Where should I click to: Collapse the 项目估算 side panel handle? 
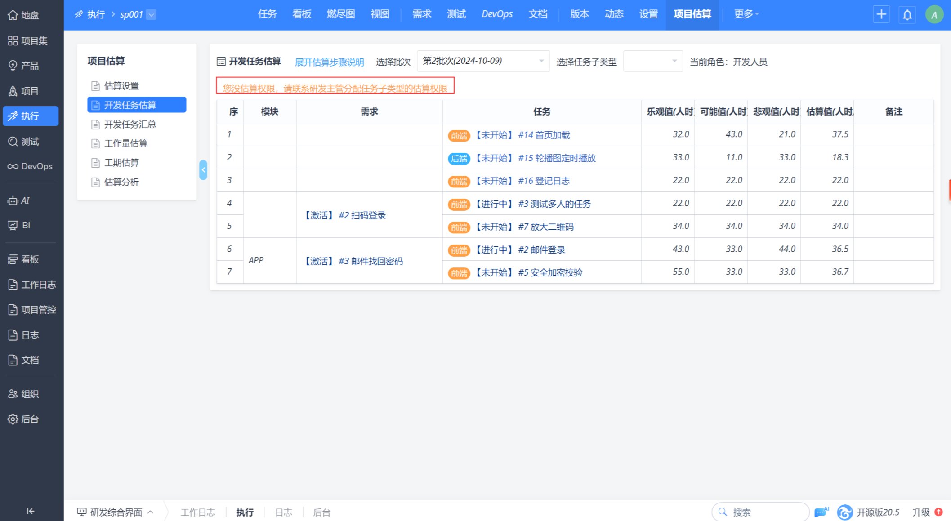coord(203,170)
